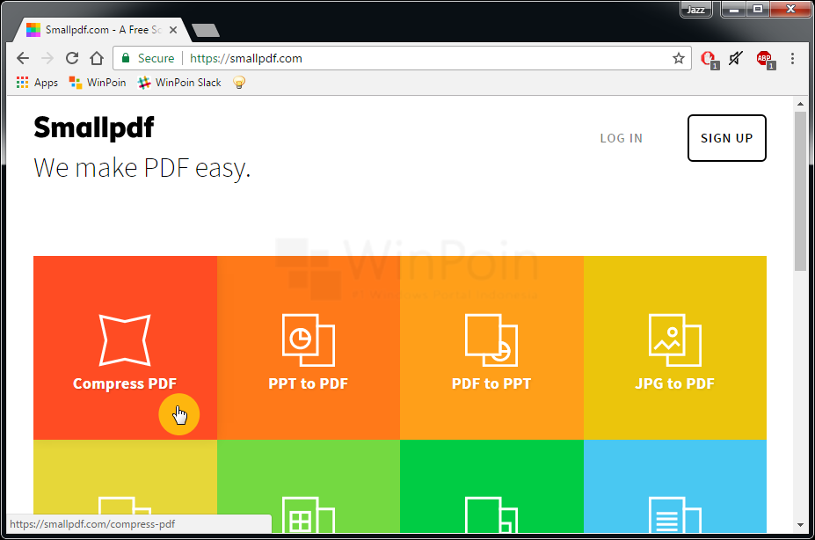Image resolution: width=815 pixels, height=540 pixels.
Task: Click the LOG IN link
Action: click(x=621, y=138)
